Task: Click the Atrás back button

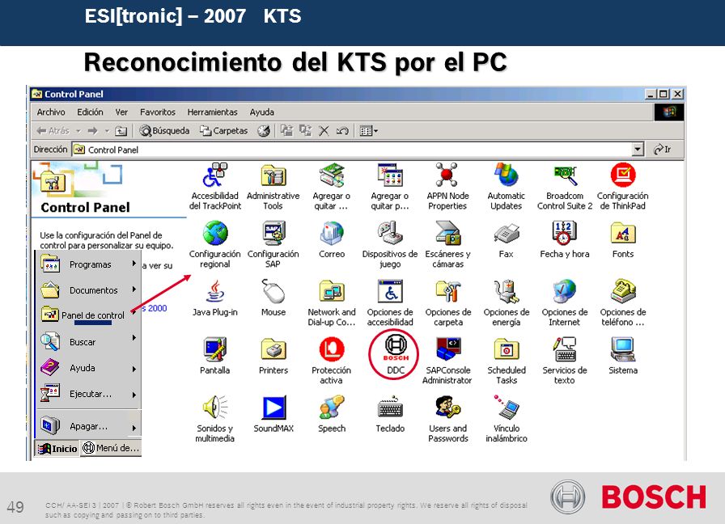Action: (x=53, y=131)
